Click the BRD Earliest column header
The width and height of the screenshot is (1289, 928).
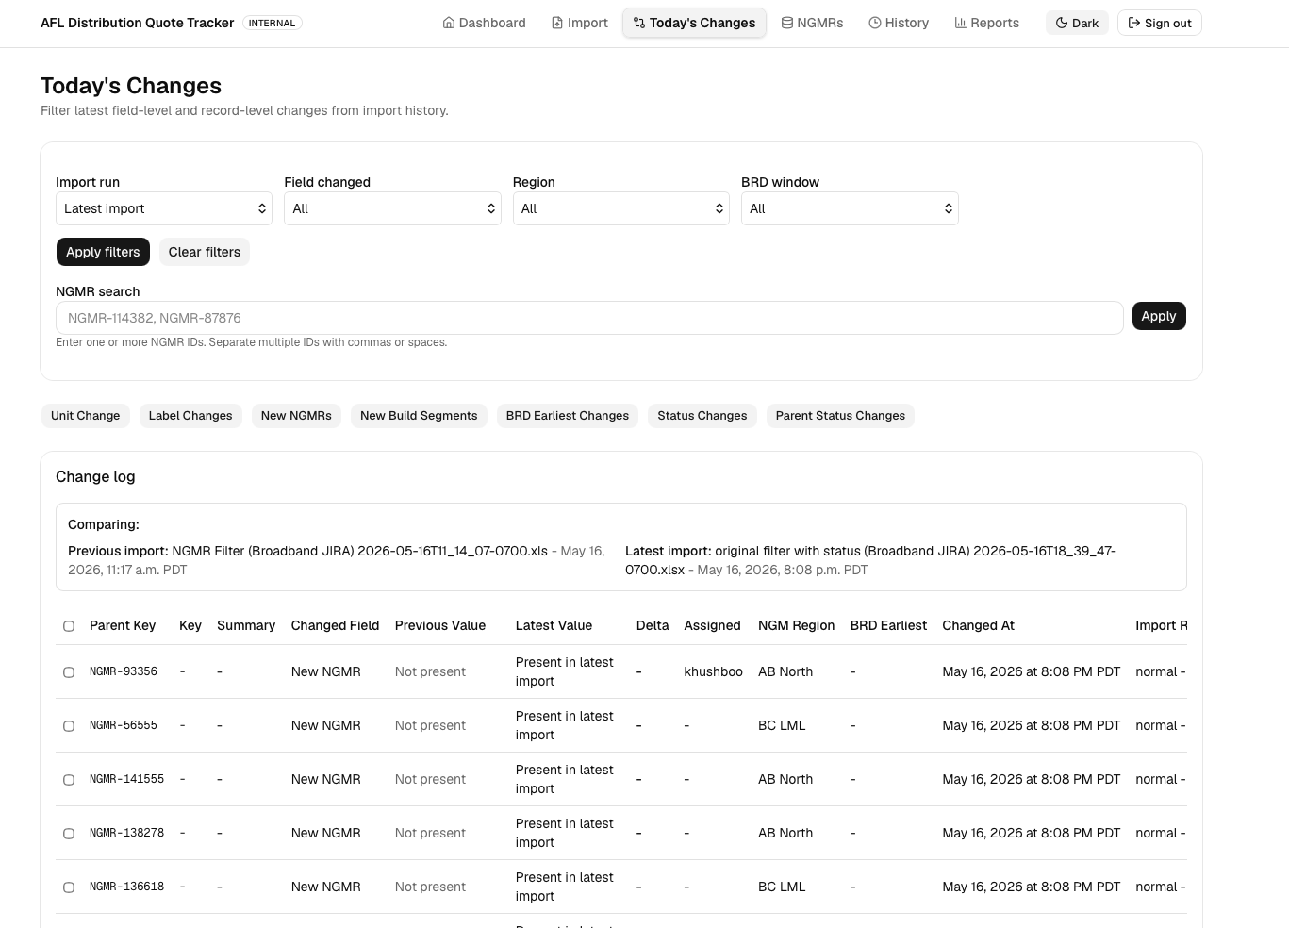pos(888,625)
